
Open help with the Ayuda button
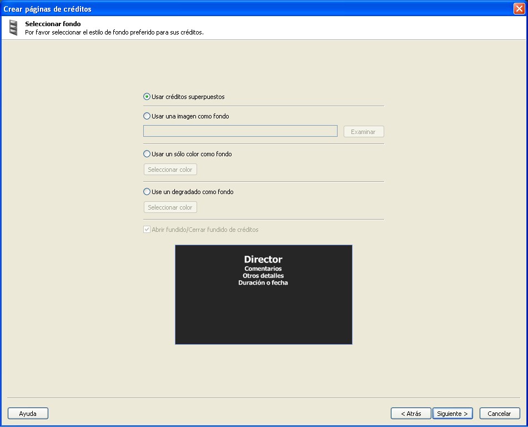[28, 414]
